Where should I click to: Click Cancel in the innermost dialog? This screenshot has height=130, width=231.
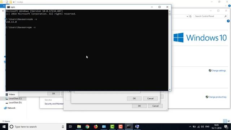[150, 99]
